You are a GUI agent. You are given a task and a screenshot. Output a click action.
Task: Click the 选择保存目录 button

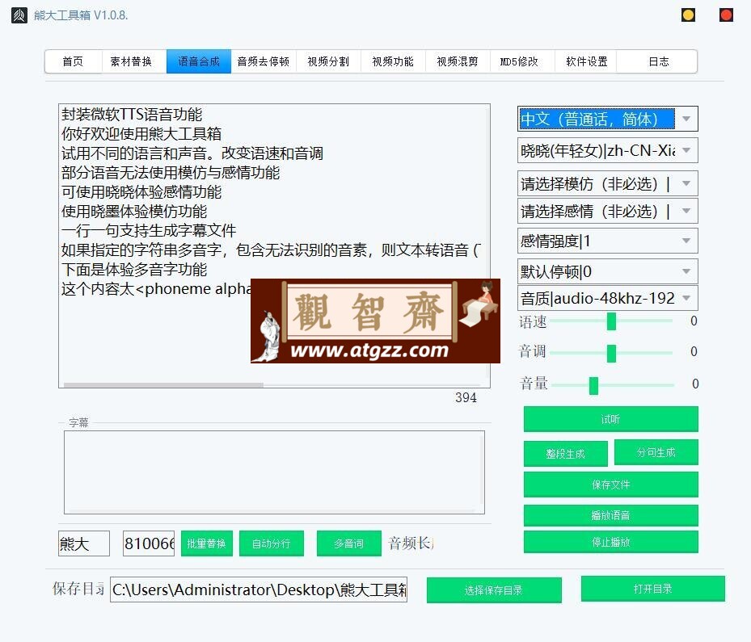[x=494, y=590]
